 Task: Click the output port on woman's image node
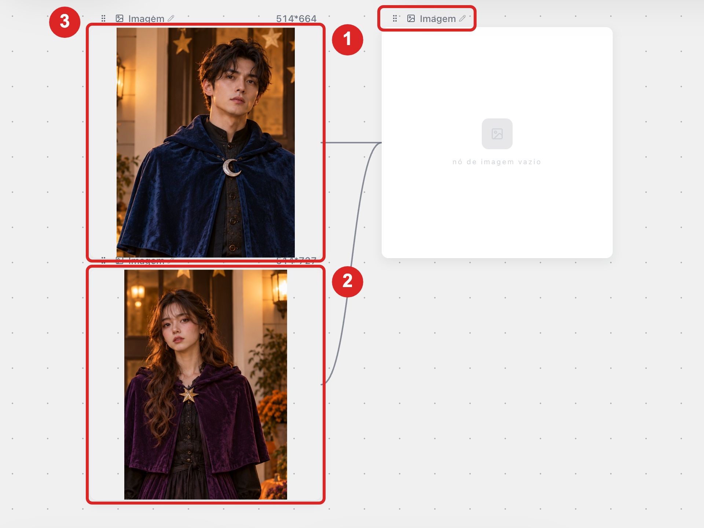(x=323, y=385)
